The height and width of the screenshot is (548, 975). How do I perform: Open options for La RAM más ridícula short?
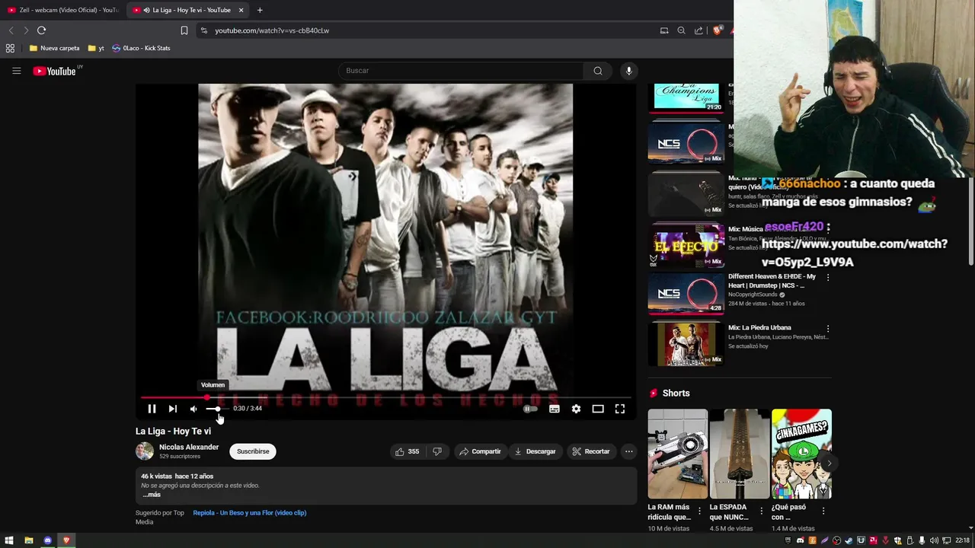699,511
